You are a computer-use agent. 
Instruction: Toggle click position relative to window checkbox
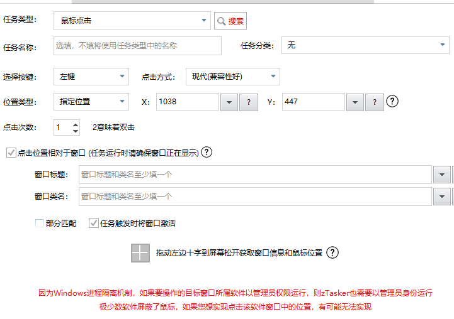click(11, 153)
